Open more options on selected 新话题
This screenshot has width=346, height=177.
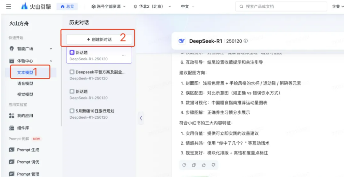point(124,55)
